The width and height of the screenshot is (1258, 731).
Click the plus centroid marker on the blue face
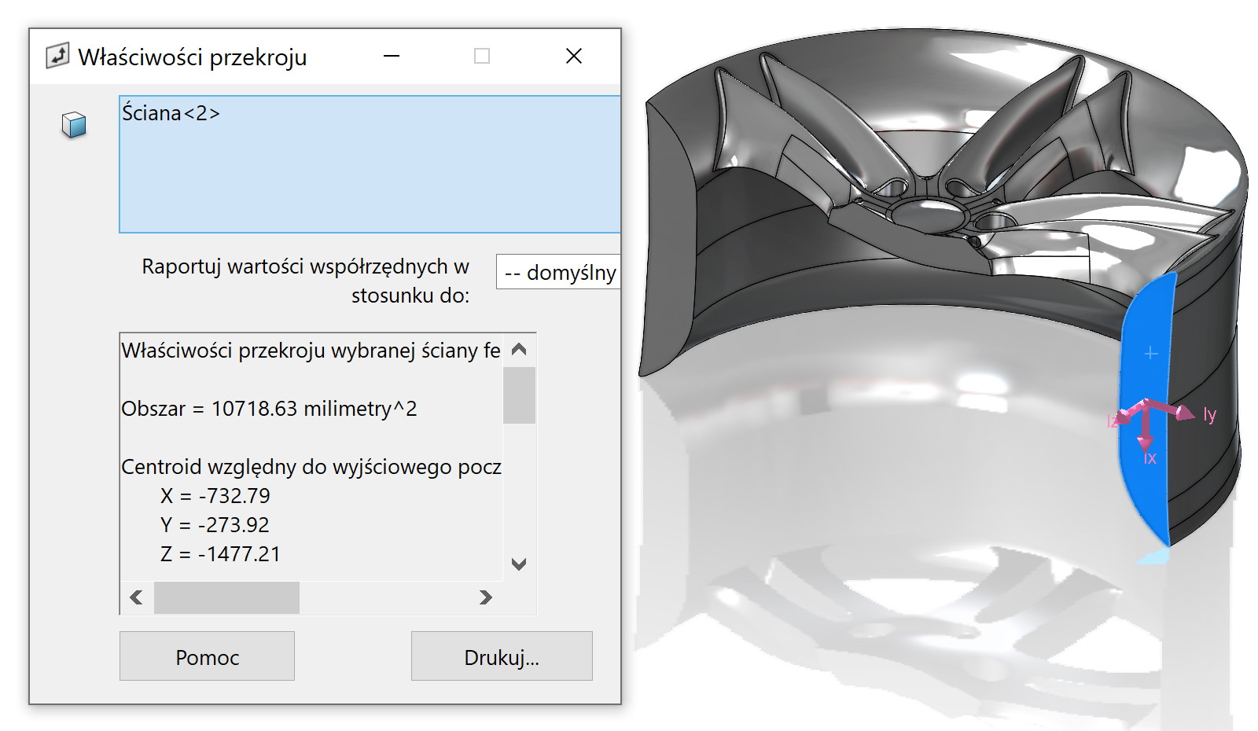pyautogui.click(x=1150, y=354)
